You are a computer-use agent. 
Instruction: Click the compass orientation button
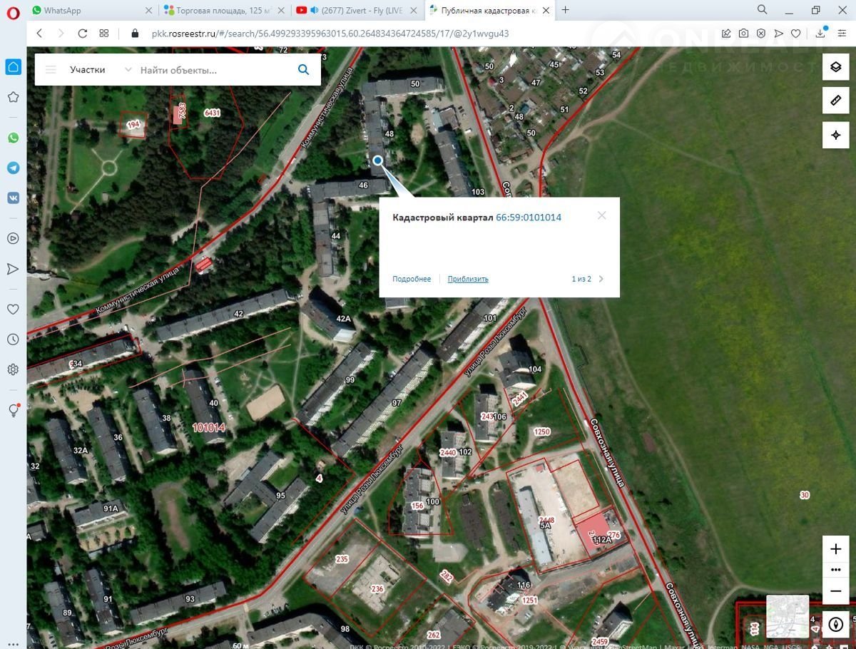coord(836,624)
